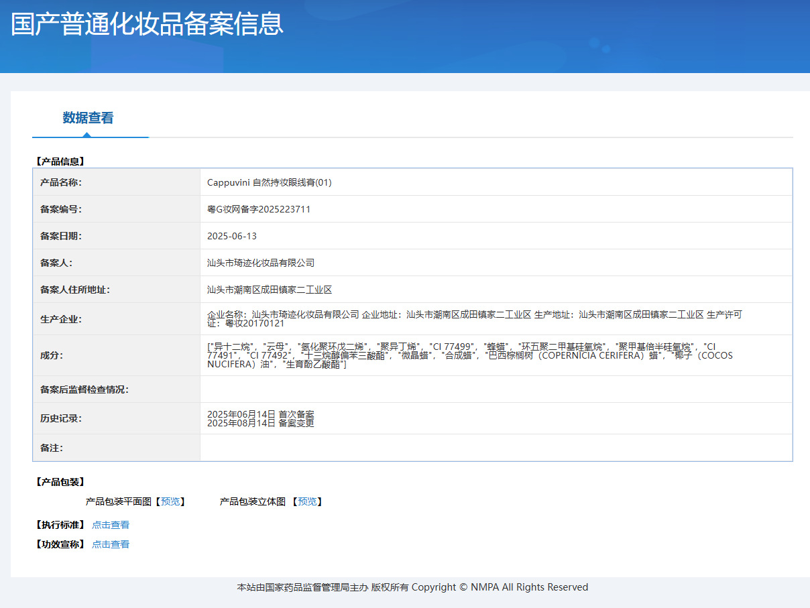Click the 备案日期 label cell

(x=117, y=236)
